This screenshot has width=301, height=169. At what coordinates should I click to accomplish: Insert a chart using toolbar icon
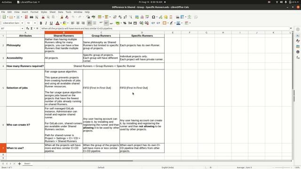tap(142, 17)
